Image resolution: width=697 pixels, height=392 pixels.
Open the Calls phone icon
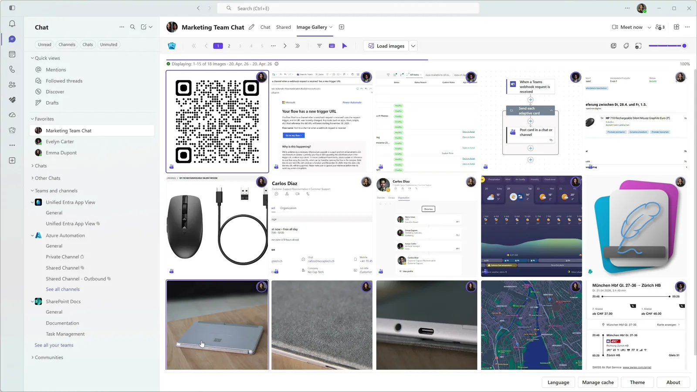[12, 69]
